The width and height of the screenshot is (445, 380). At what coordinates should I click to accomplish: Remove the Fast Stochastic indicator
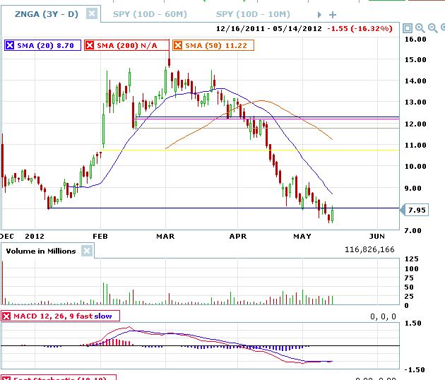[x=6, y=379]
